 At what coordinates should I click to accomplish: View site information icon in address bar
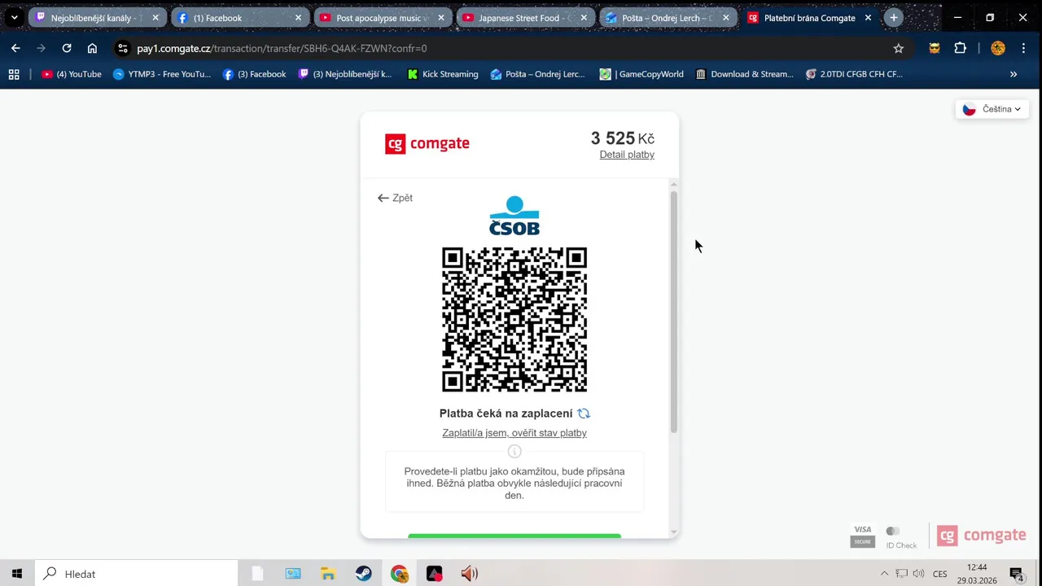click(x=123, y=48)
